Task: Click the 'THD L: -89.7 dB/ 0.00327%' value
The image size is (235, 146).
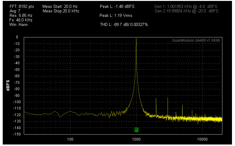Action: tap(124, 24)
